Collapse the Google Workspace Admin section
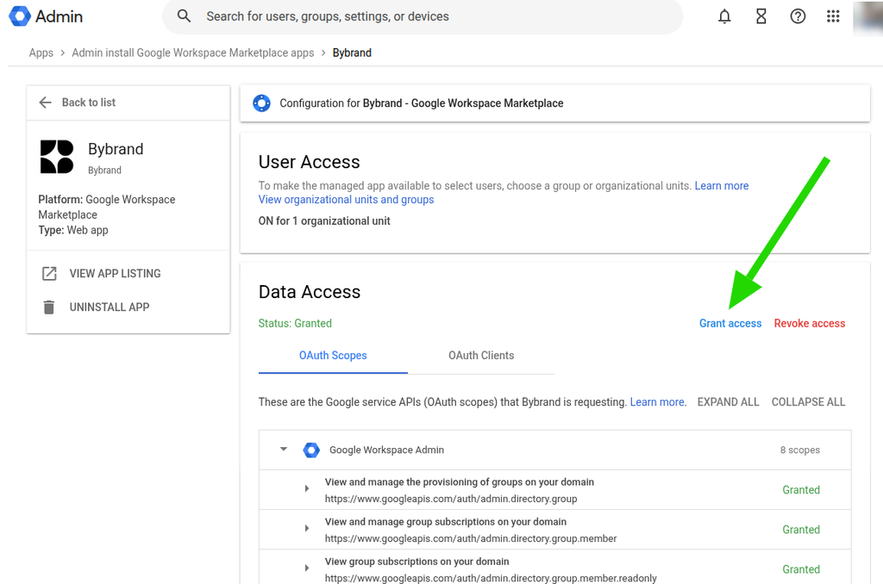Screen dimensions: 883x584 pos(283,450)
